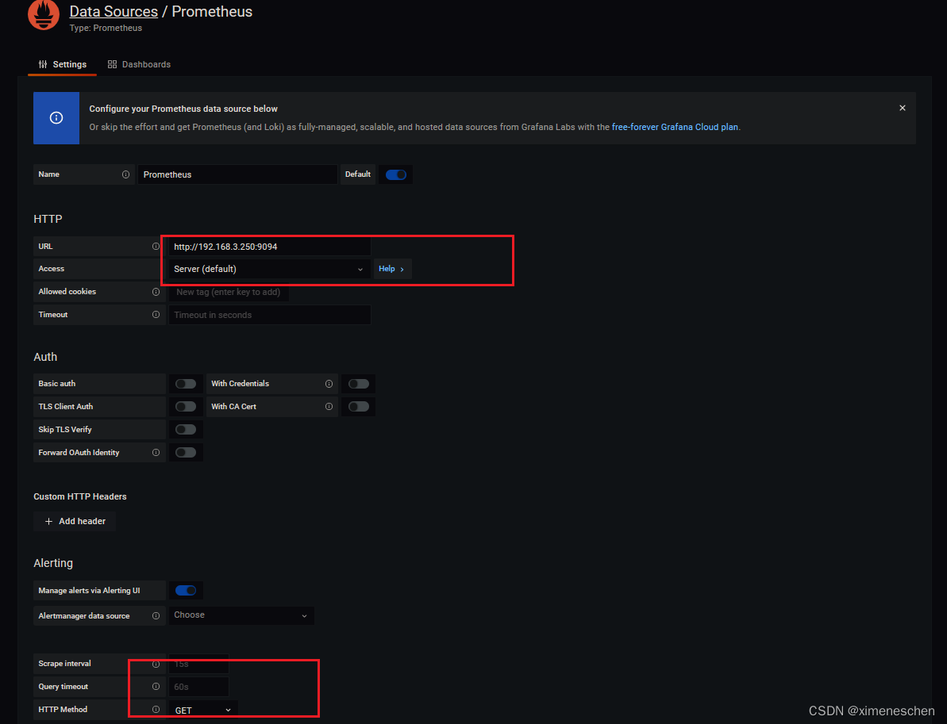Viewport: 947px width, 724px height.
Task: Expand the Access Help section
Action: [393, 269]
